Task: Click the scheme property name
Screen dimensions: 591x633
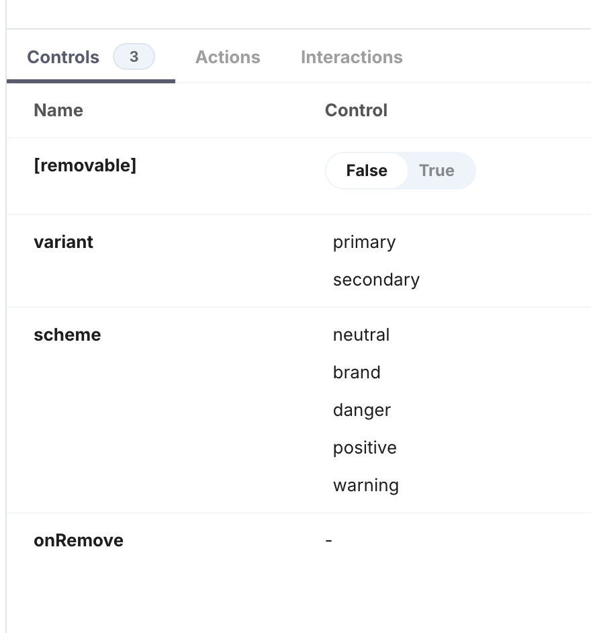Action: pos(67,335)
